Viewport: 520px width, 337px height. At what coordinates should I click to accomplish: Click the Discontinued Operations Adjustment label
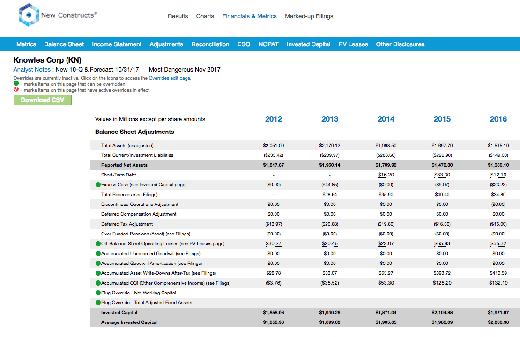140,205
